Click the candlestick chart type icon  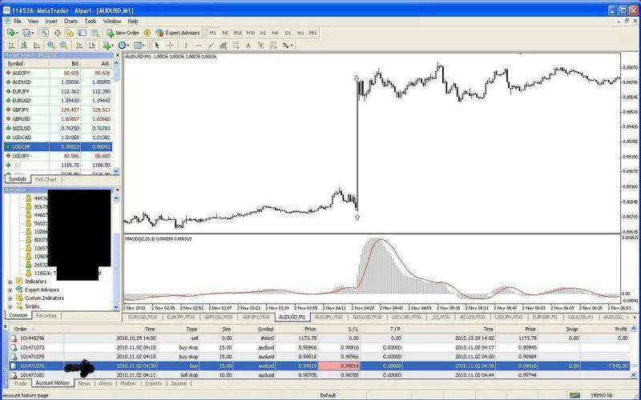pyautogui.click(x=25, y=46)
